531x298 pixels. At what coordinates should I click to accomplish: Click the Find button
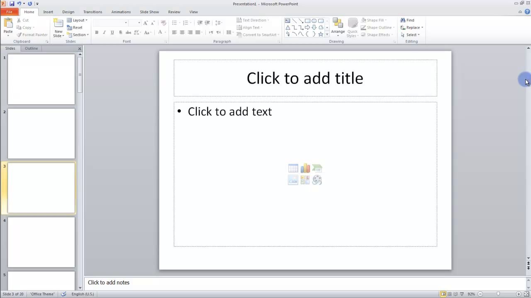tap(407, 20)
